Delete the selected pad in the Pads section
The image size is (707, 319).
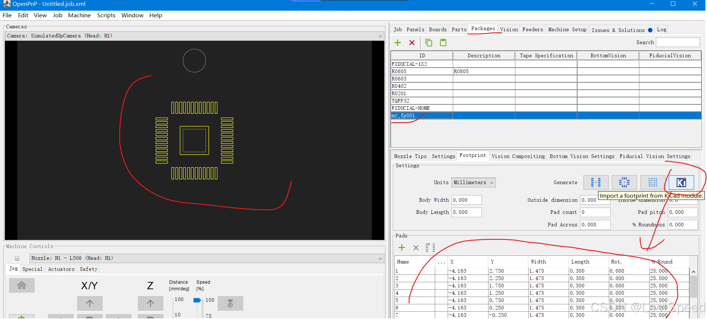(x=416, y=248)
